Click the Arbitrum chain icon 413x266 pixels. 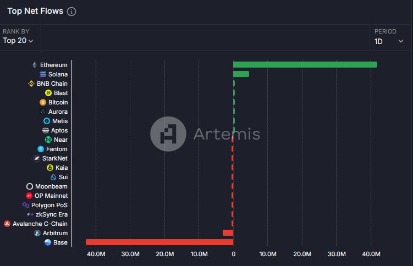[37, 233]
